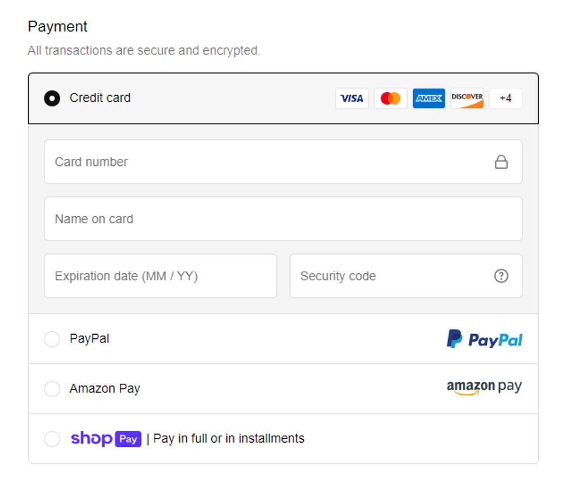Click the Credit card label text
585x486 pixels.
point(100,98)
